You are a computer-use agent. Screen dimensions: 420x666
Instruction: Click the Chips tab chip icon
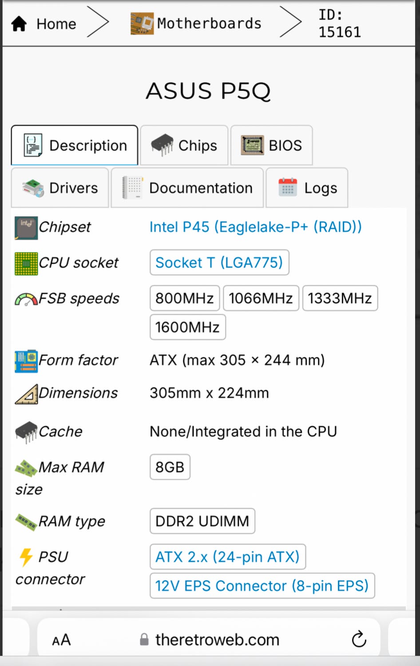[162, 145]
